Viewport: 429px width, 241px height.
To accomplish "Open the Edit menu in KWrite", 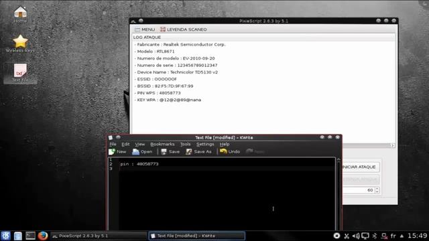I will [125, 145].
